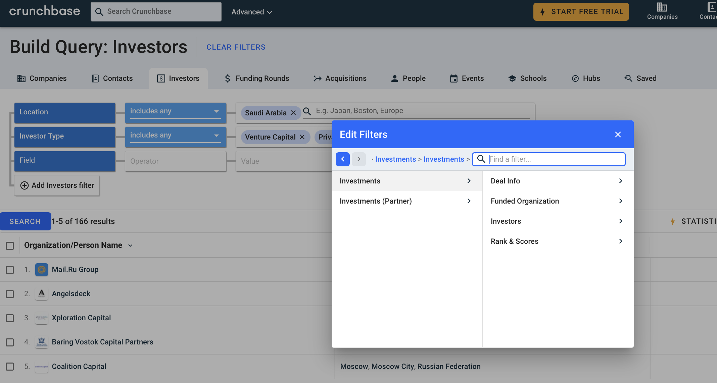Check the Mail.Ru Group row checkbox
Viewport: 717px width, 383px height.
coord(10,270)
